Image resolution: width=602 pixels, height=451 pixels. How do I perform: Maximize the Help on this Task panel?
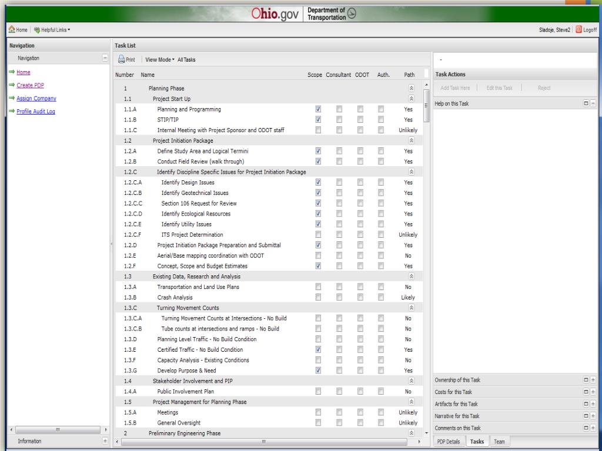point(586,103)
